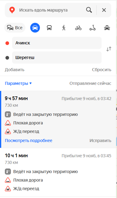Expand the Параметры dropdown
The image size is (117, 198).
pos(18,83)
